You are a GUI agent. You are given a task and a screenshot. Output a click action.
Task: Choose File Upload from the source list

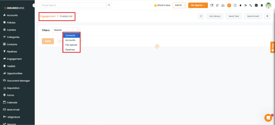click(71, 45)
